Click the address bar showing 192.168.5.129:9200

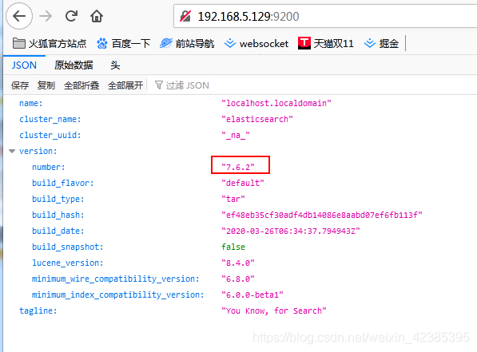[325, 16]
